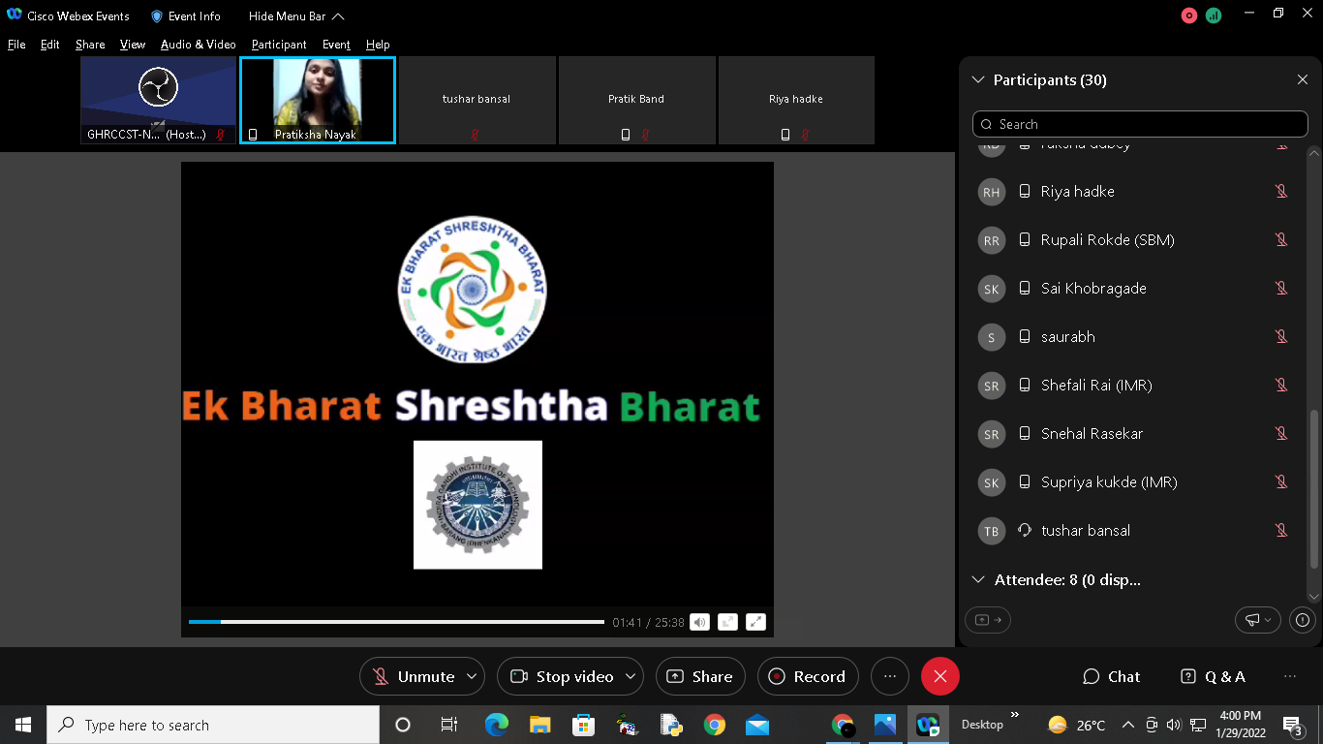This screenshot has height=744, width=1323.
Task: Open Google Chrome from taskbar
Action: pyautogui.click(x=715, y=725)
